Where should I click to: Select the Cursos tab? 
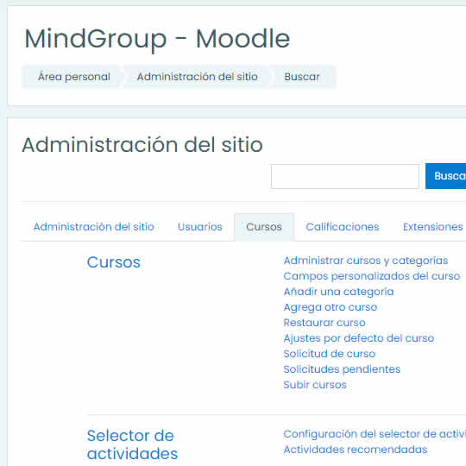coord(264,227)
